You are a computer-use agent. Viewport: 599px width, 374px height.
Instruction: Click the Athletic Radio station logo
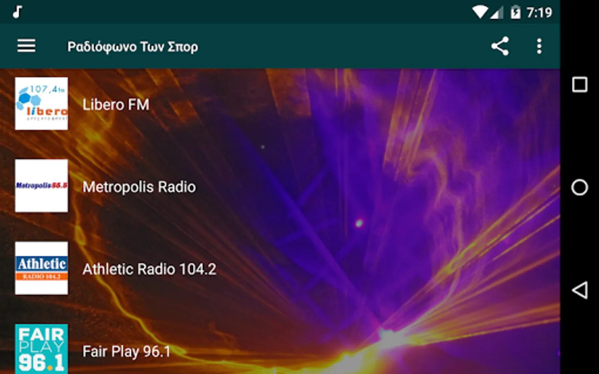[42, 268]
